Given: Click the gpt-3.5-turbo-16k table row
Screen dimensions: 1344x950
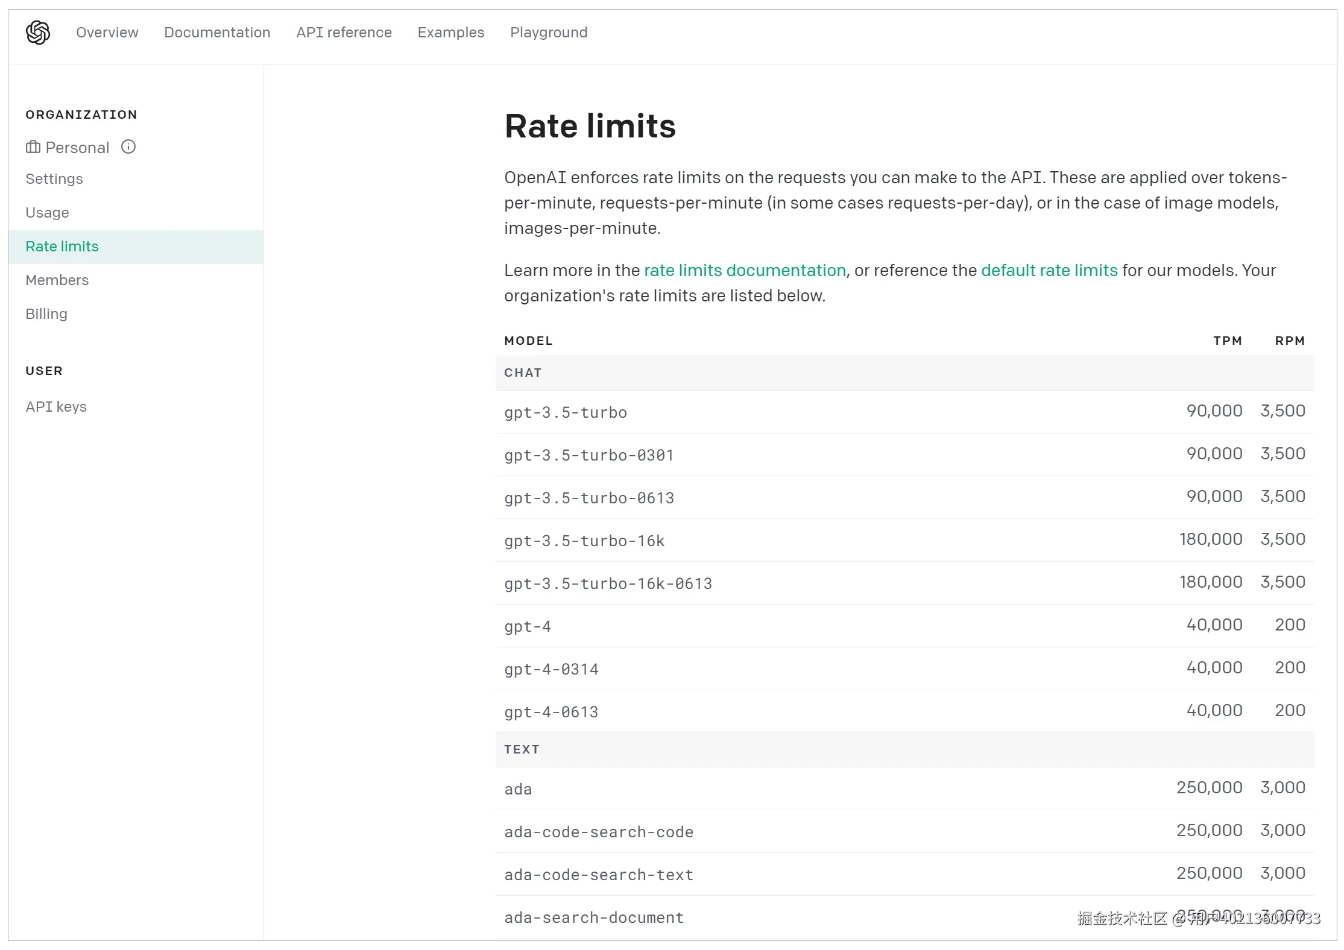Looking at the screenshot, I should (x=904, y=541).
